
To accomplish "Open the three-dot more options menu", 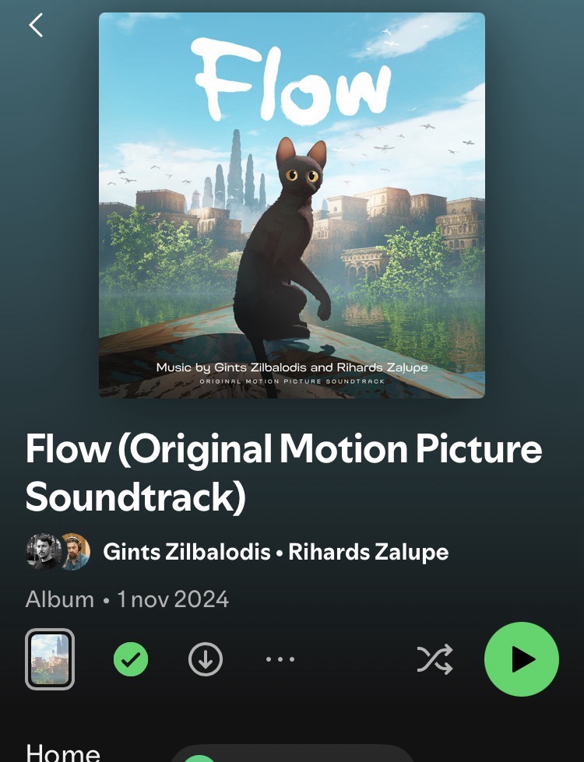I will click(280, 659).
